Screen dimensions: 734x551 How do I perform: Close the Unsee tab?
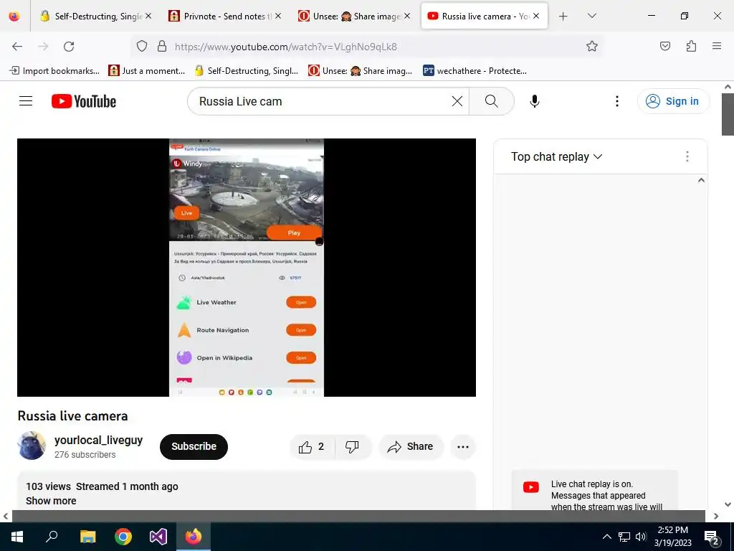point(407,16)
